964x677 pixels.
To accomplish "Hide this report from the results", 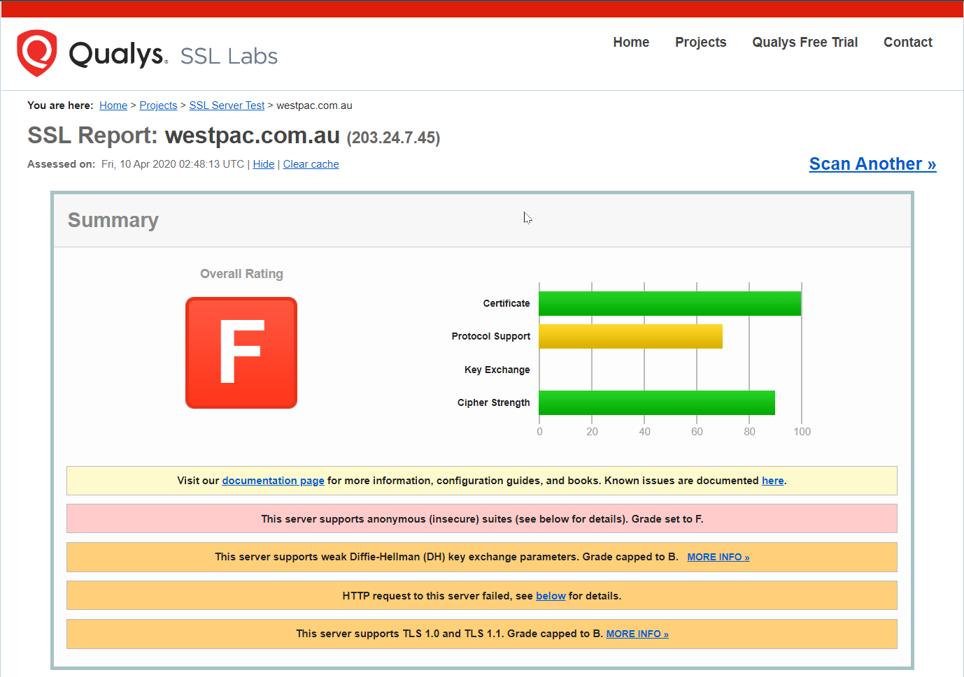I will point(263,164).
